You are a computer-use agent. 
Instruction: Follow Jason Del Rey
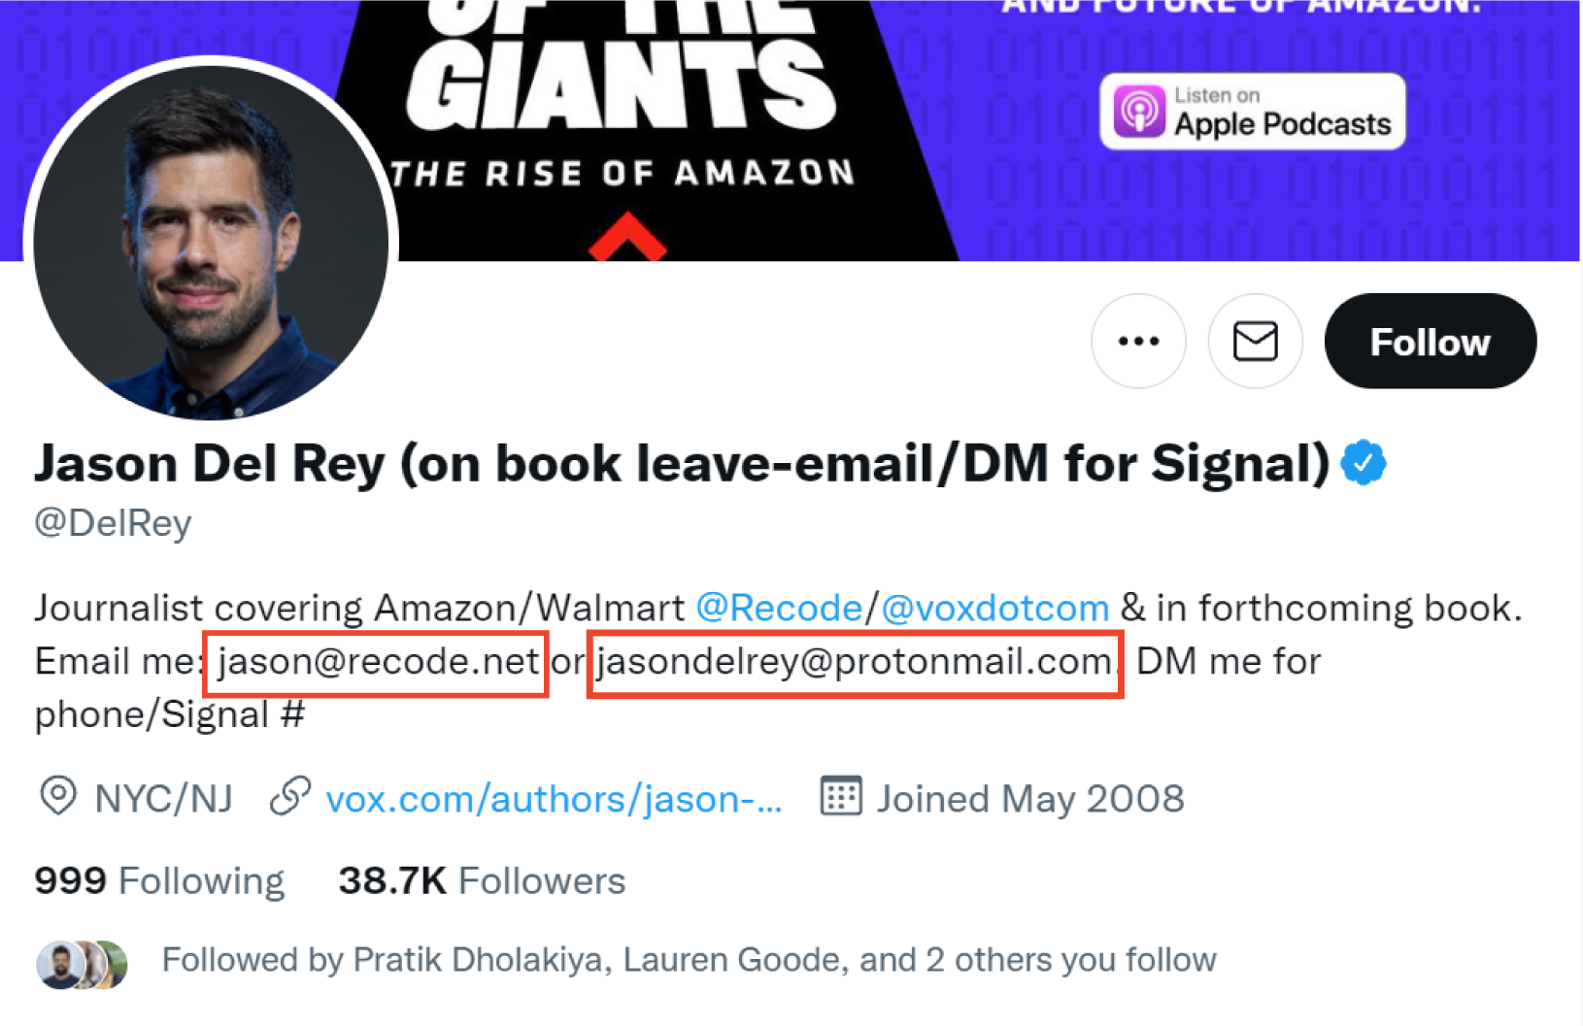tap(1430, 342)
